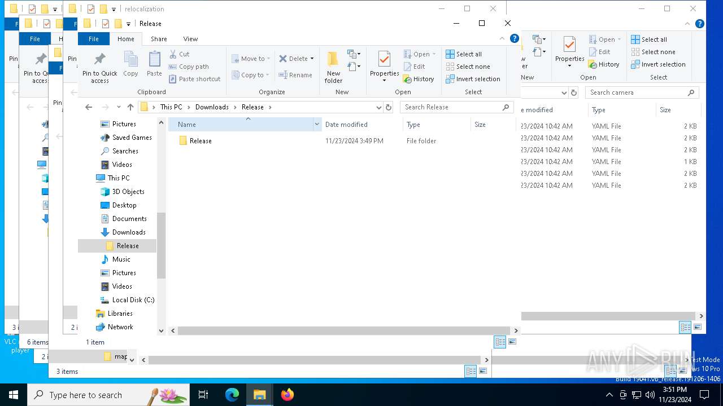723x406 pixels.
Task: Sort by the Date modified column
Action: (x=361, y=125)
